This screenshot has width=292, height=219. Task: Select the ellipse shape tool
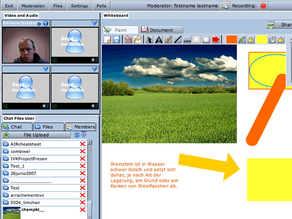click(206, 40)
